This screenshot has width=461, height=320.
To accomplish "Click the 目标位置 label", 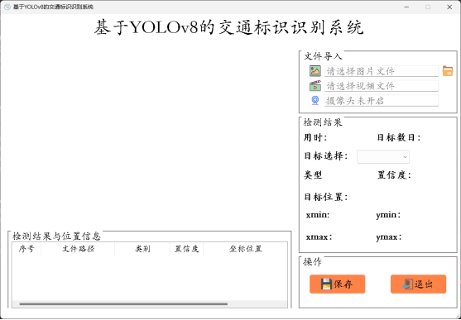I will point(326,197).
